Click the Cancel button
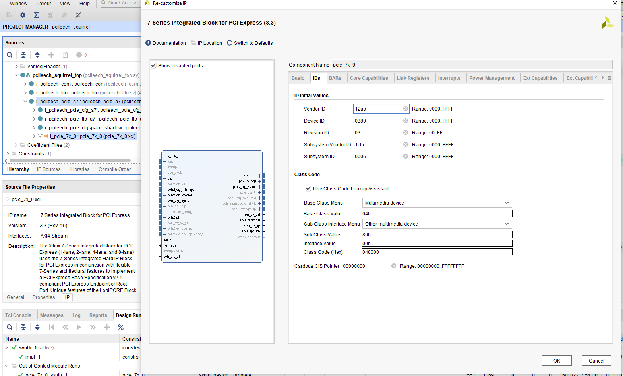623x376 pixels. pyautogui.click(x=596, y=361)
